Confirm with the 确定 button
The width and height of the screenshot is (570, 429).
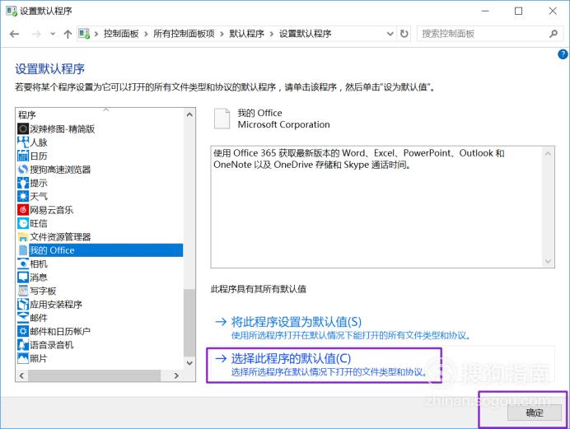coord(535,413)
